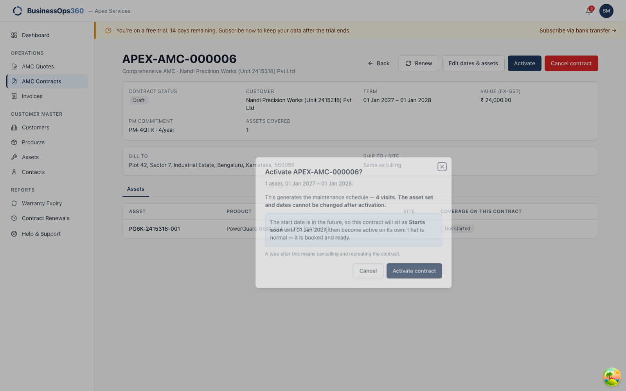
Task: Click the clock icon in trial banner
Action: [x=108, y=30]
